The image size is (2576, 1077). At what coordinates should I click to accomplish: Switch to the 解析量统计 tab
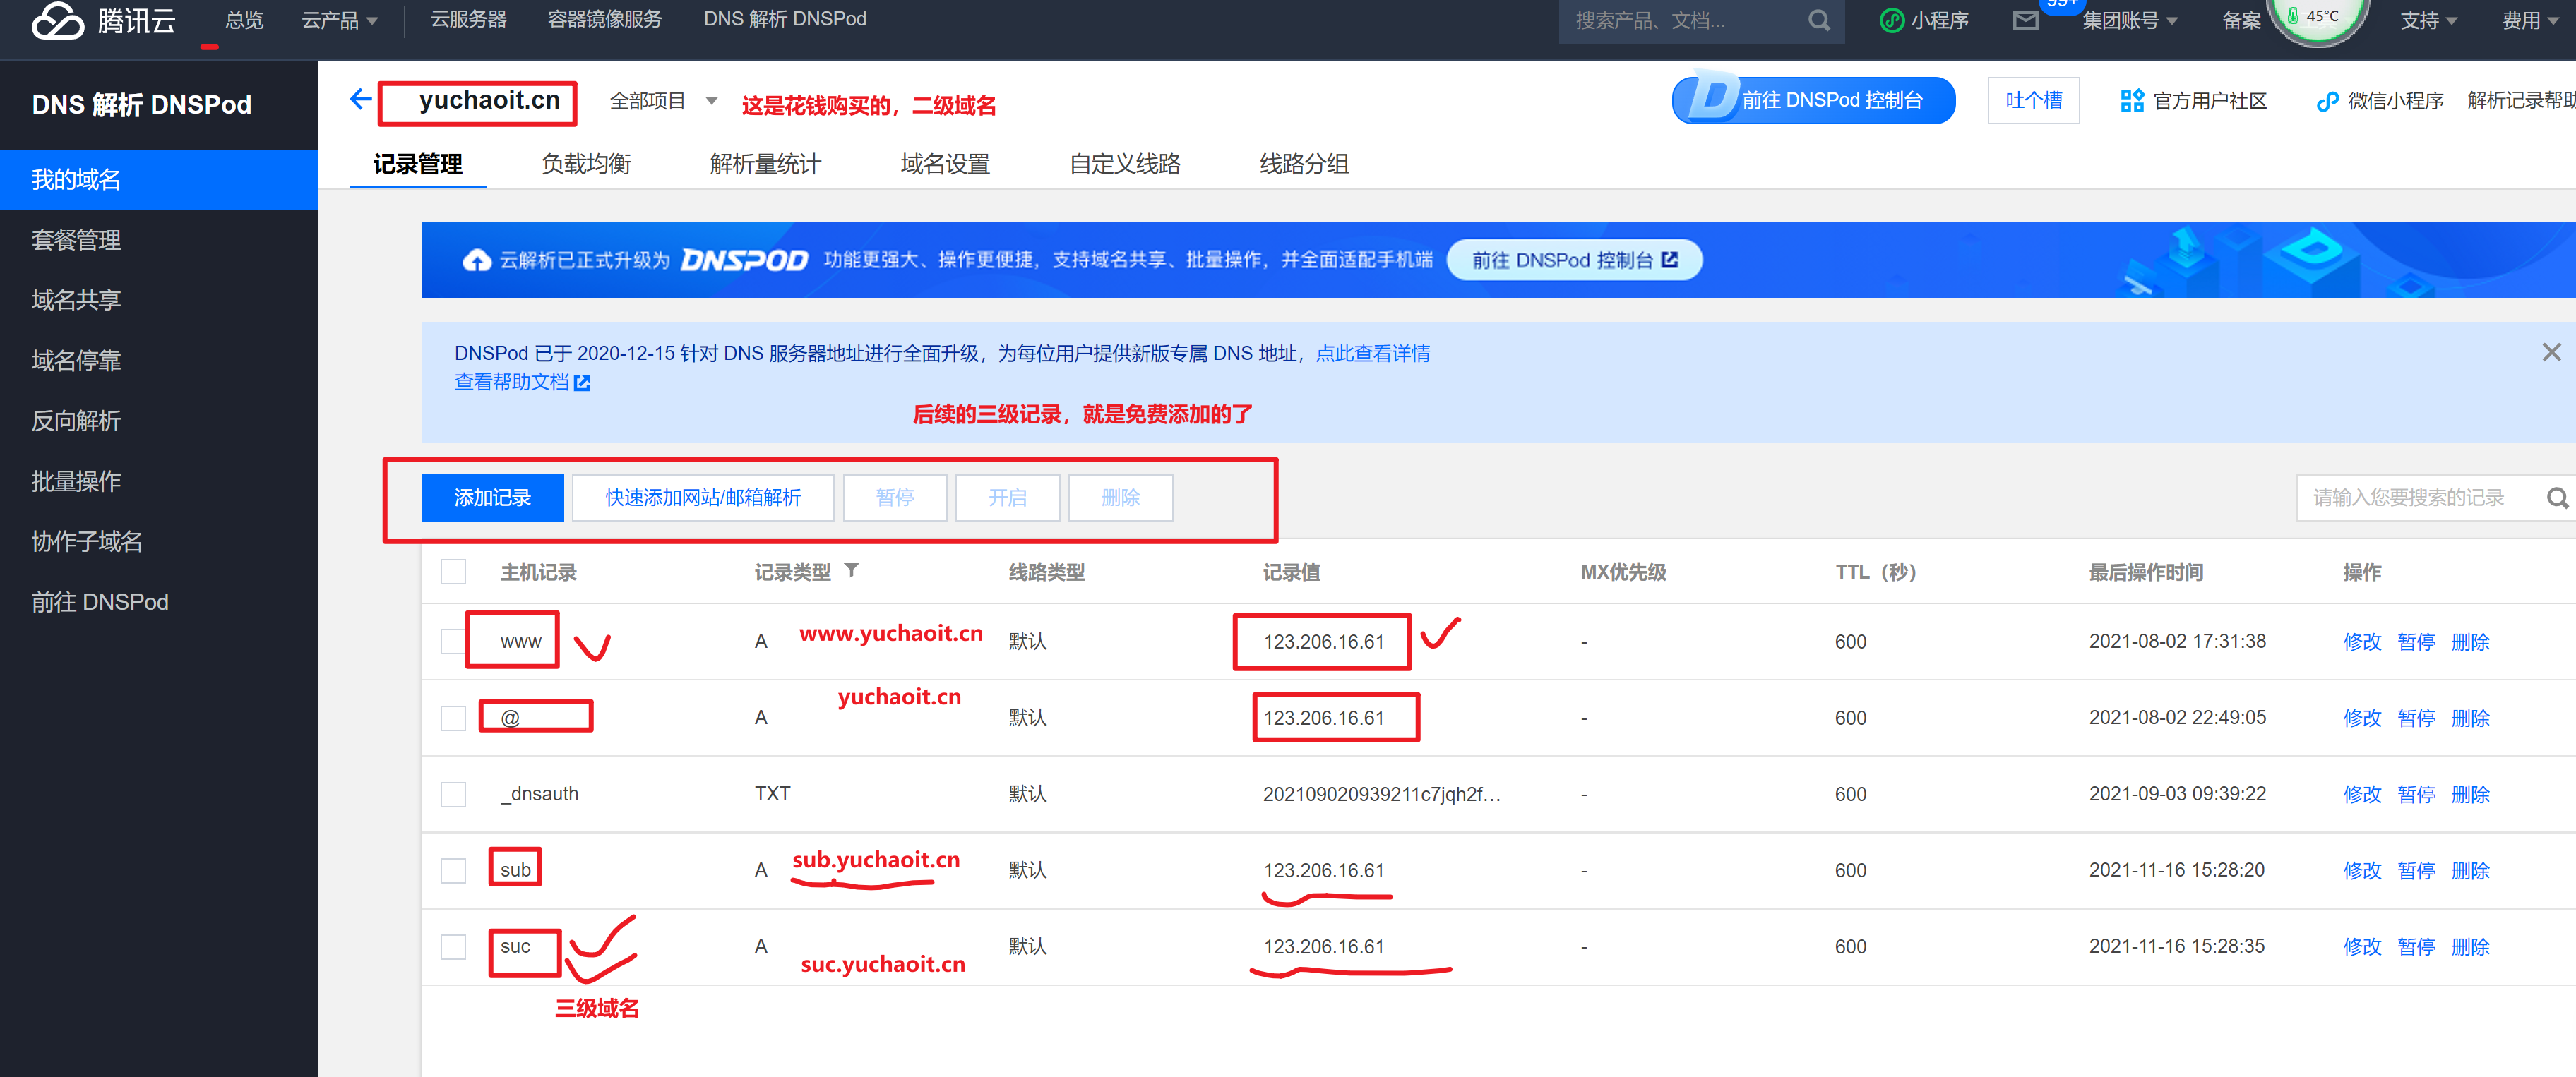click(x=765, y=164)
